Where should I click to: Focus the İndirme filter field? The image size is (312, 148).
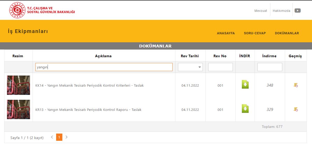(270, 67)
